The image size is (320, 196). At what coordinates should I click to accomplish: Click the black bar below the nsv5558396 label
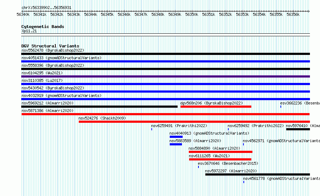(165, 69)
